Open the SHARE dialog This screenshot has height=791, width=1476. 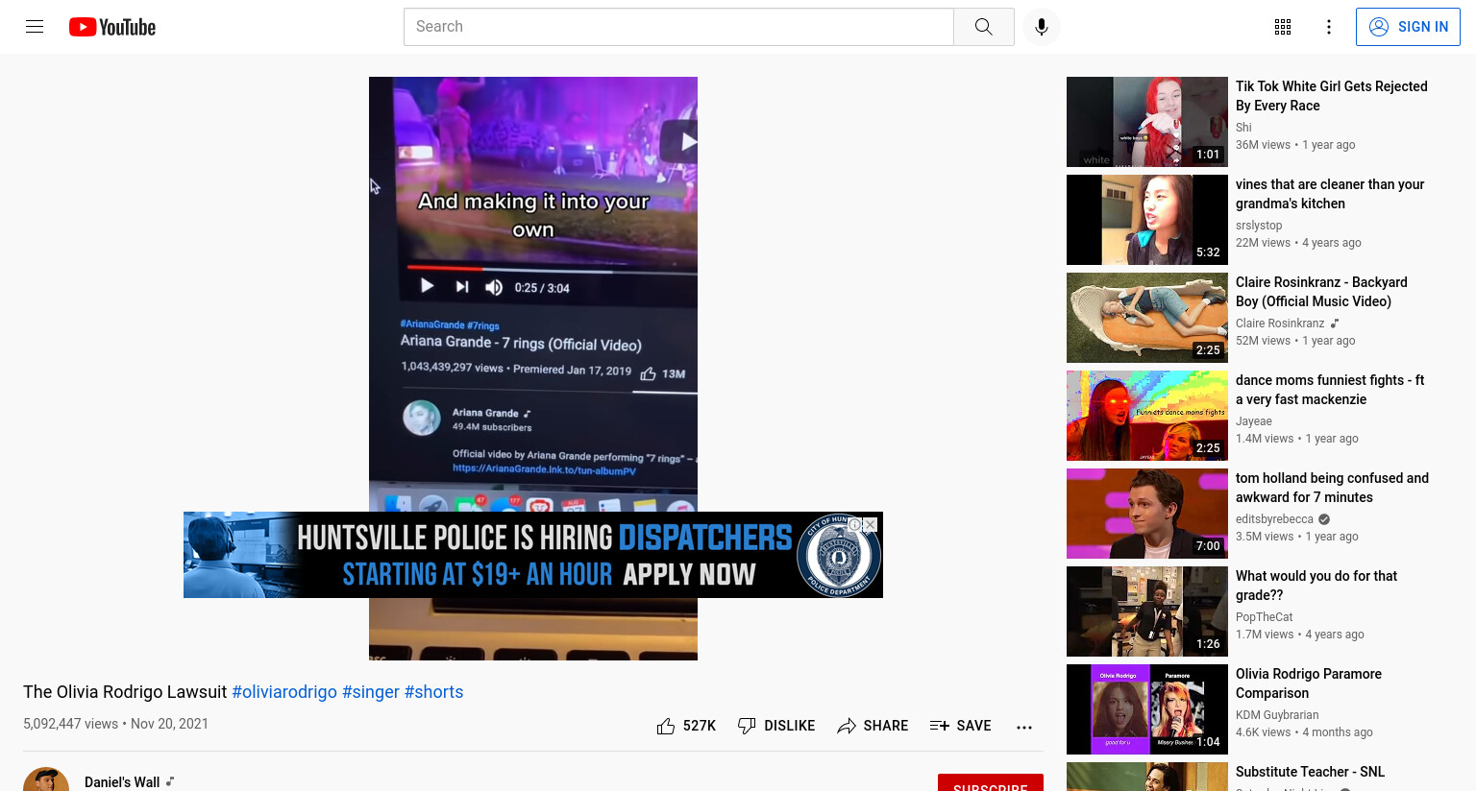[873, 726]
